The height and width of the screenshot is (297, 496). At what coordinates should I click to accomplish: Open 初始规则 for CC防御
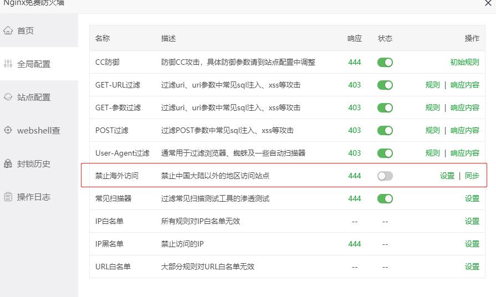(464, 62)
